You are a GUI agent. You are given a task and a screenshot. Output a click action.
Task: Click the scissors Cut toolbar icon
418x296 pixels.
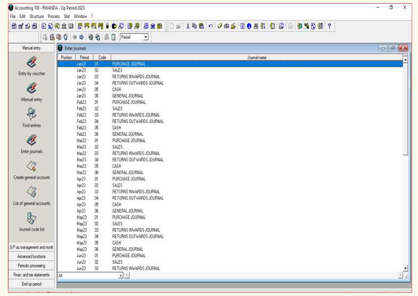[187, 26]
